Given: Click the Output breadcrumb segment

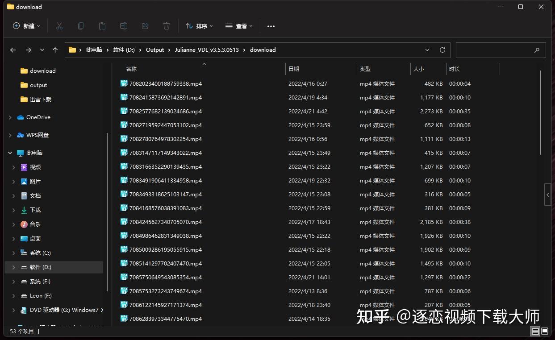Looking at the screenshot, I should tap(155, 50).
